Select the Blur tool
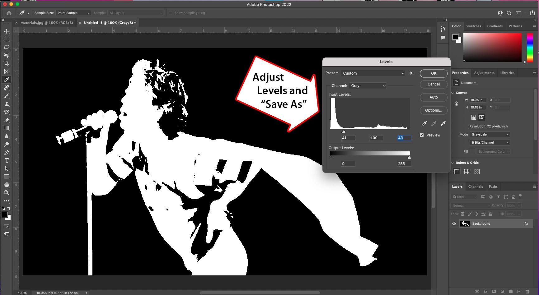This screenshot has height=295, width=539. [7, 136]
